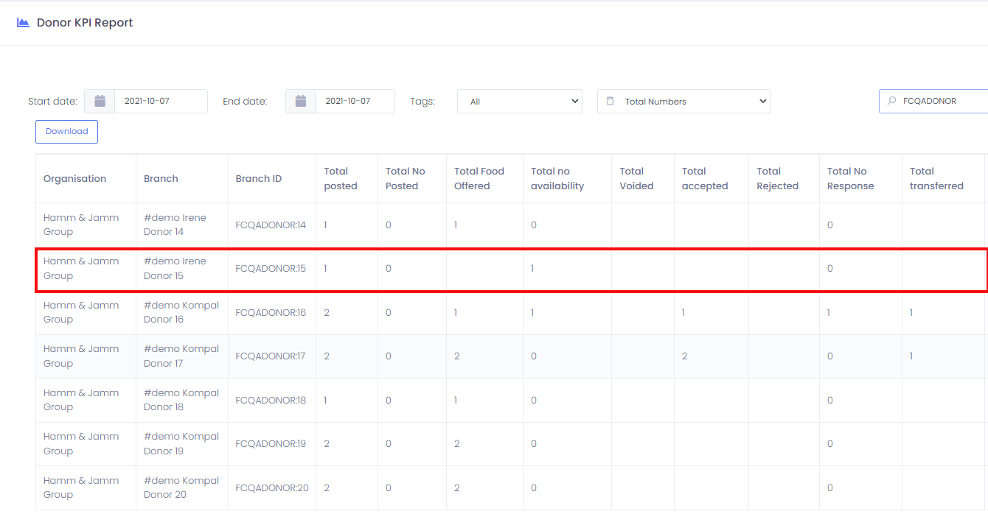Focus the search box containing FCQADONOR
The height and width of the screenshot is (514, 988).
[940, 101]
